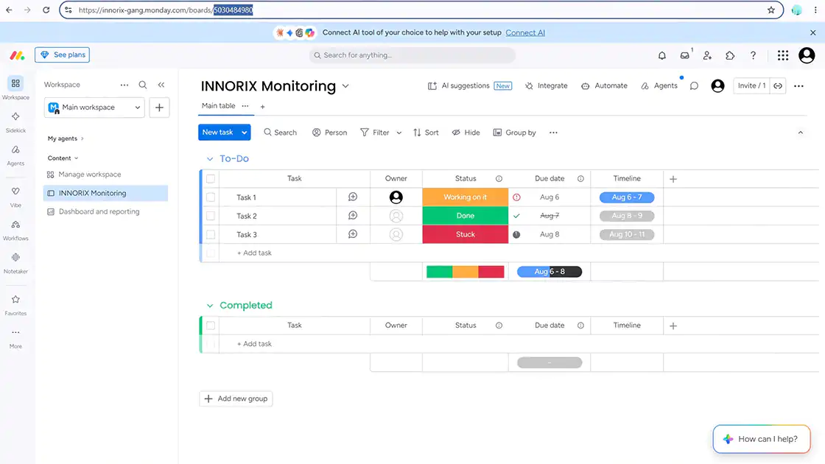This screenshot has height=464, width=825.
Task: Open More options in the left rail
Action: tap(15, 338)
